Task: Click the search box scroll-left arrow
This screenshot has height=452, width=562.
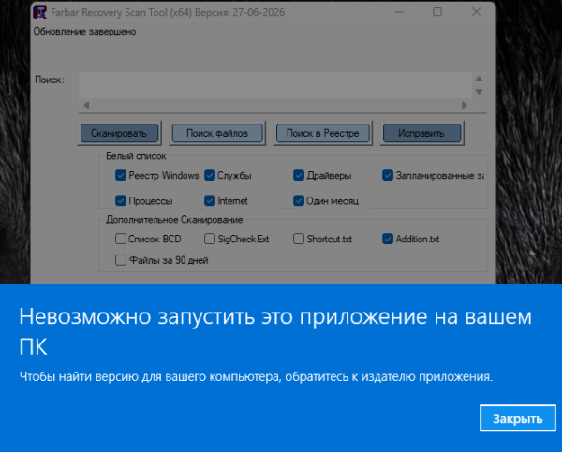Action: pyautogui.click(x=86, y=105)
